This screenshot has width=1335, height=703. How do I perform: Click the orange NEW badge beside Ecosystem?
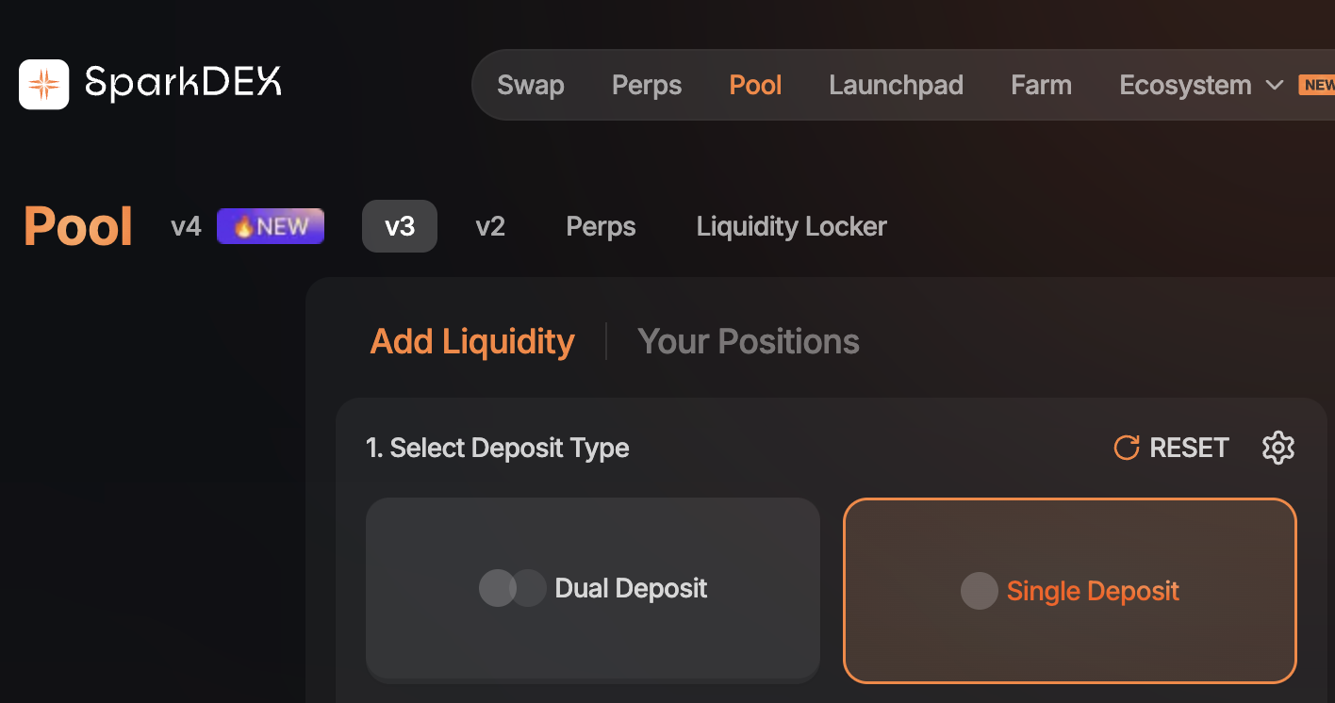pyautogui.click(x=1317, y=86)
